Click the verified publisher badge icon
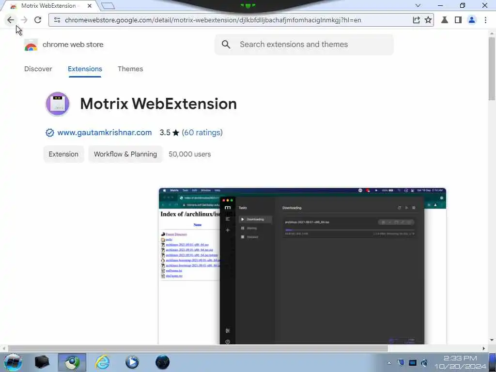Image resolution: width=496 pixels, height=372 pixels. pyautogui.click(x=50, y=133)
